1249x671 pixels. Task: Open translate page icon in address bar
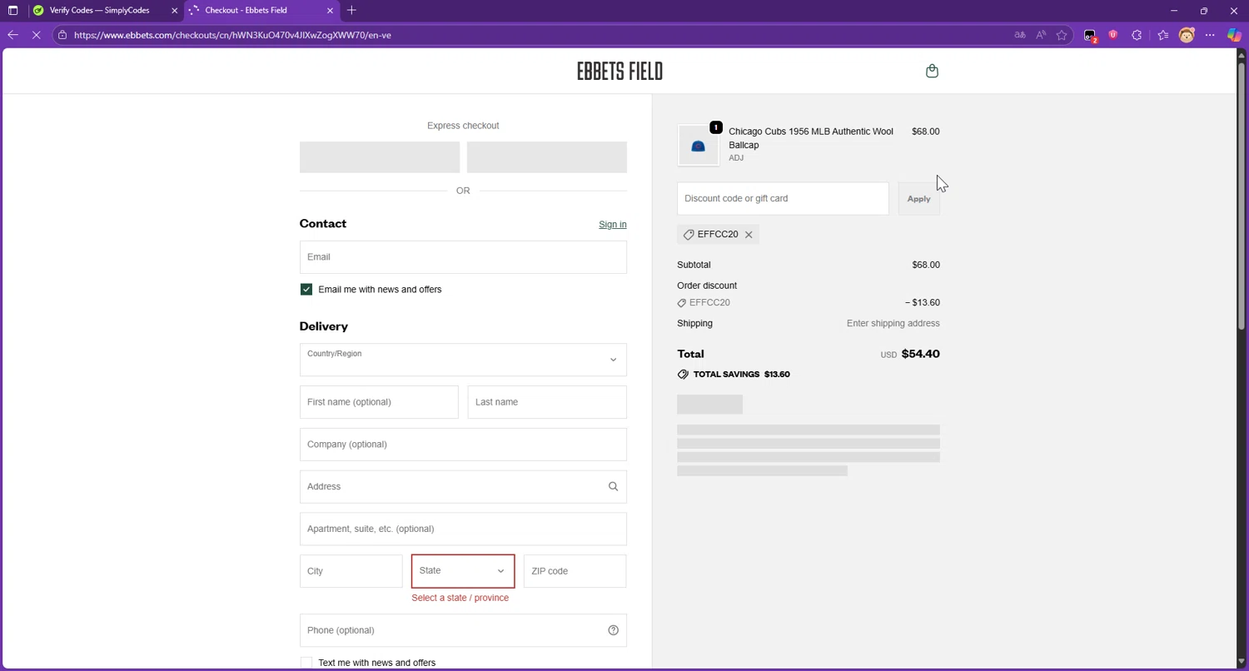[1019, 35]
